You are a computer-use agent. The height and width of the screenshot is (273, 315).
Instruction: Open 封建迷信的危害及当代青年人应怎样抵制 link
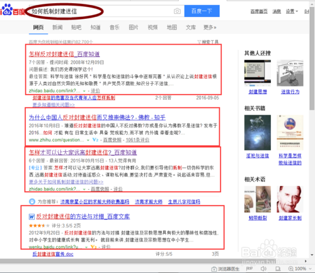tap(74, 98)
